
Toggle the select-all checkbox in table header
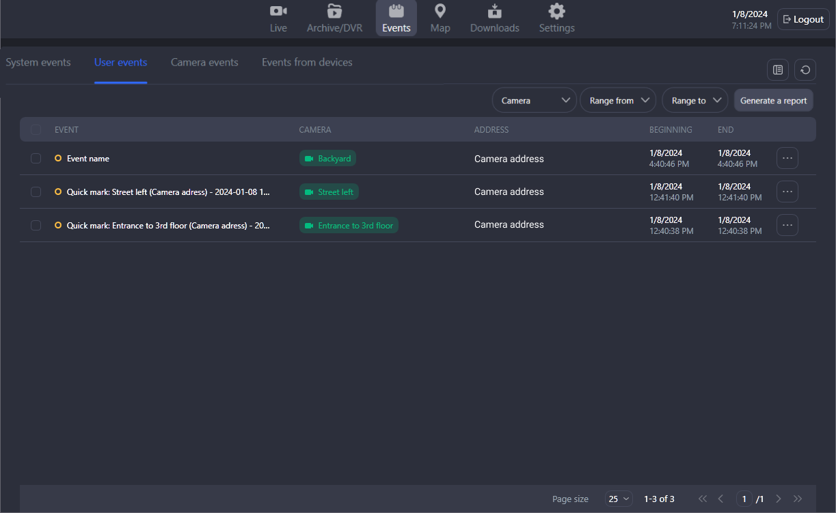coord(36,130)
